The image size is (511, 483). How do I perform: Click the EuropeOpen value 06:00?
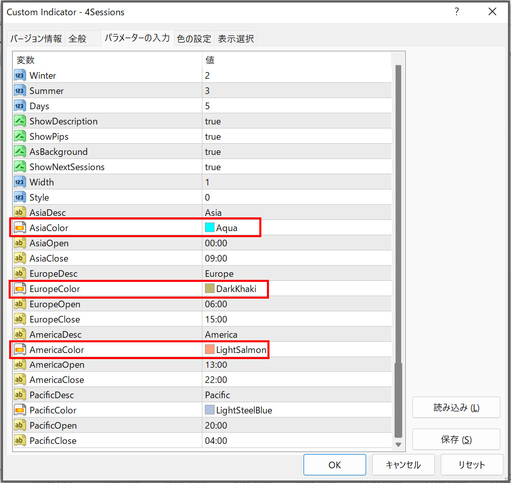(x=216, y=304)
